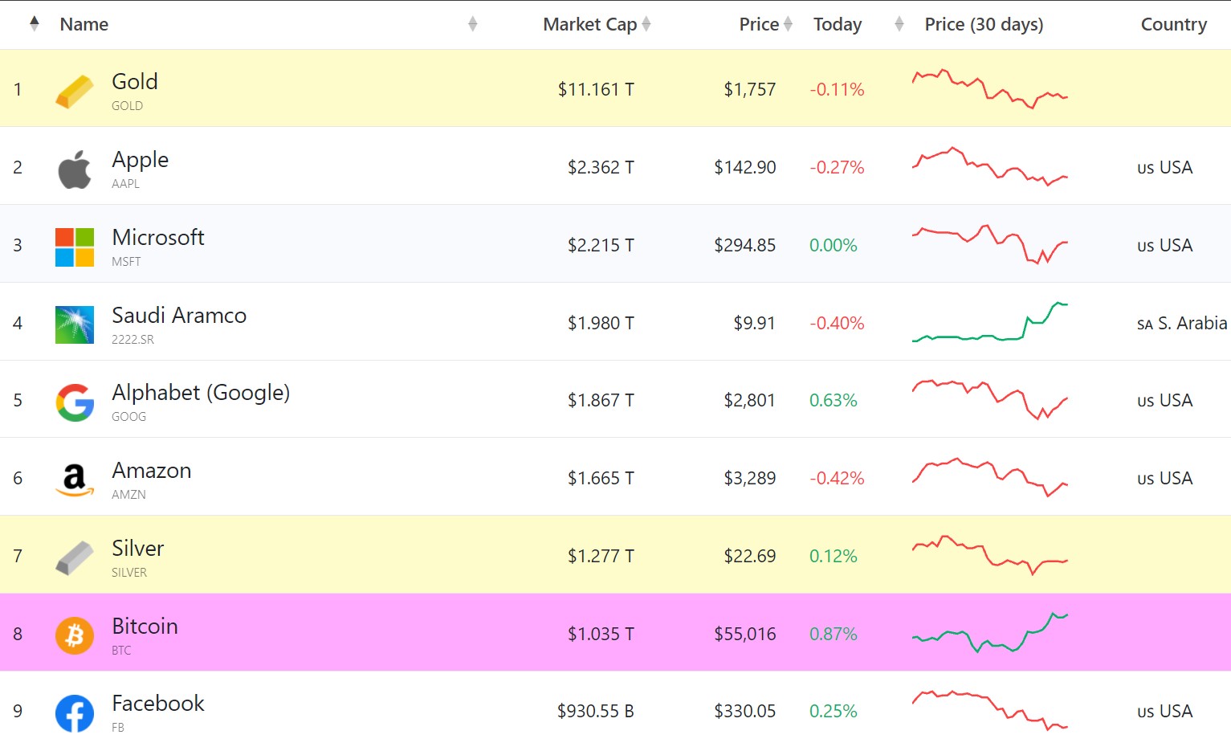The image size is (1231, 747).
Task: Click the Today column header text
Action: pos(838,24)
